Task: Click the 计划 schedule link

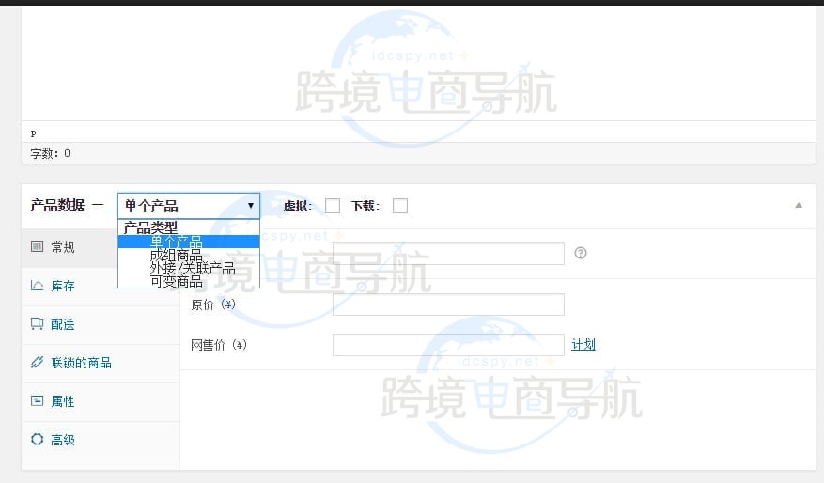Action: tap(583, 345)
